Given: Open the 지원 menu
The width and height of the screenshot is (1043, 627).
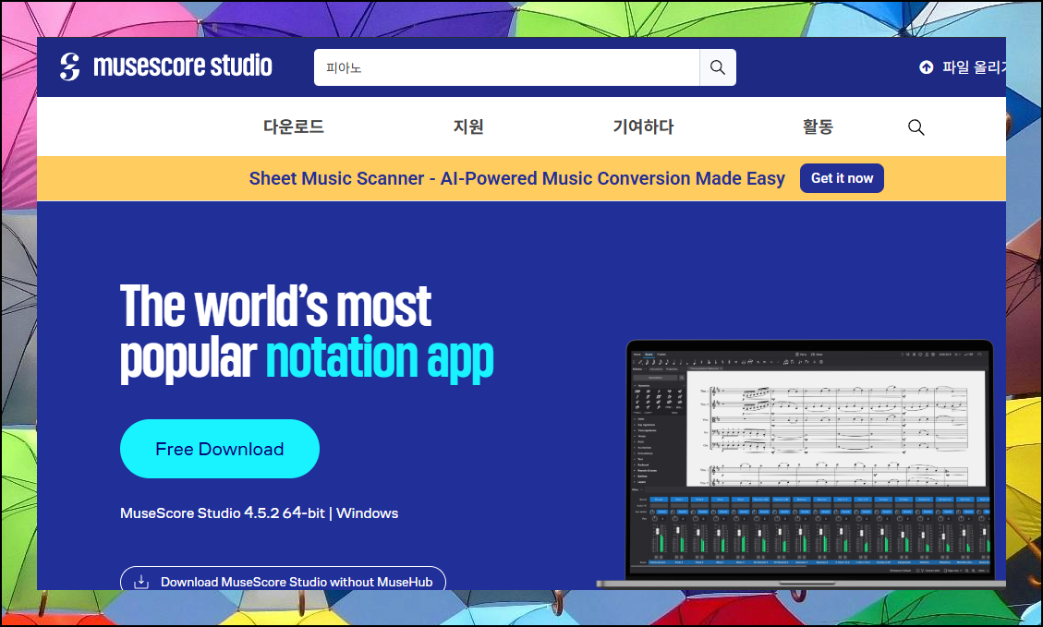Looking at the screenshot, I should click(468, 127).
